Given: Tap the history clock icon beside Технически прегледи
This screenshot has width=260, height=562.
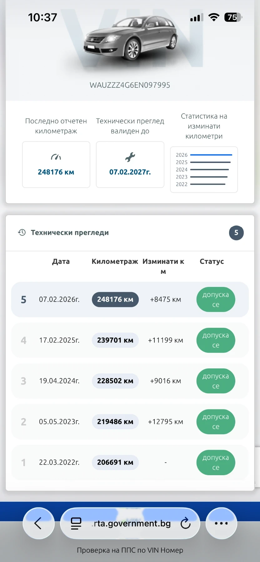Looking at the screenshot, I should pyautogui.click(x=22, y=232).
